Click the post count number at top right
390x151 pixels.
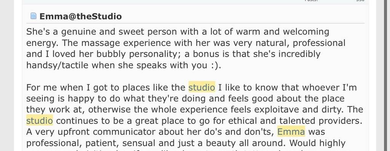360,1
